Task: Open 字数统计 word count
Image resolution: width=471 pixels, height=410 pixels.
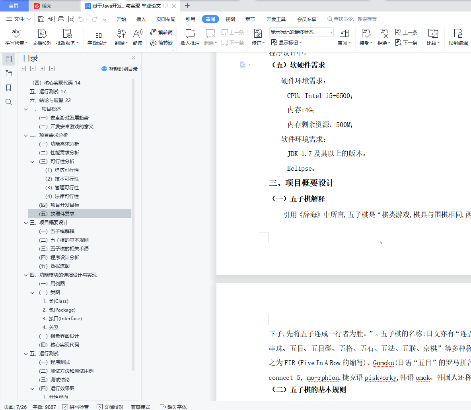Action: tap(97, 37)
